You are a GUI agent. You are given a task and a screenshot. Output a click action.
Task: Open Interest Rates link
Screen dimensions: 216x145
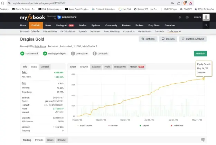click(50, 31)
